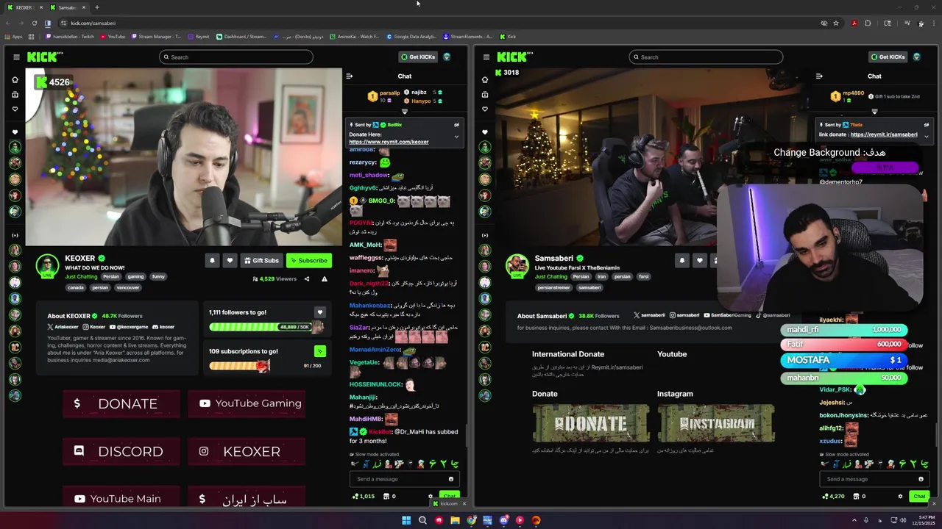Hide the pinned BotRix message in KEOXER chat
The width and height of the screenshot is (942, 529).
(x=456, y=125)
